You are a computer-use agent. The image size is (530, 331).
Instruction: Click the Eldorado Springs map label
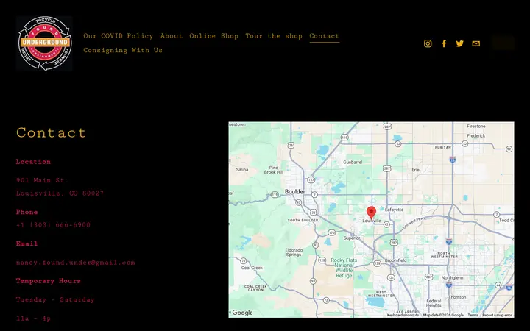[x=294, y=252]
